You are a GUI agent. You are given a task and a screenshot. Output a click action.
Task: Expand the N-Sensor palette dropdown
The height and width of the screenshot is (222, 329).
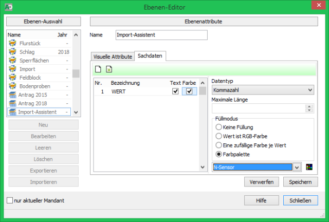[296, 167]
